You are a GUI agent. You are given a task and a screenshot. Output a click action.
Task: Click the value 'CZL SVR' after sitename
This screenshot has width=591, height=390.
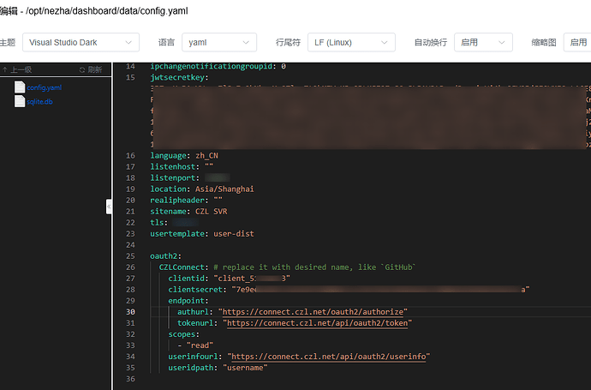(x=211, y=211)
